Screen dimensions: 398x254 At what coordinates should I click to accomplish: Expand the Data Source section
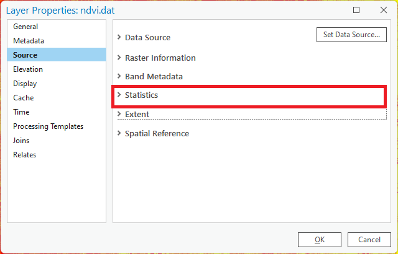click(119, 38)
